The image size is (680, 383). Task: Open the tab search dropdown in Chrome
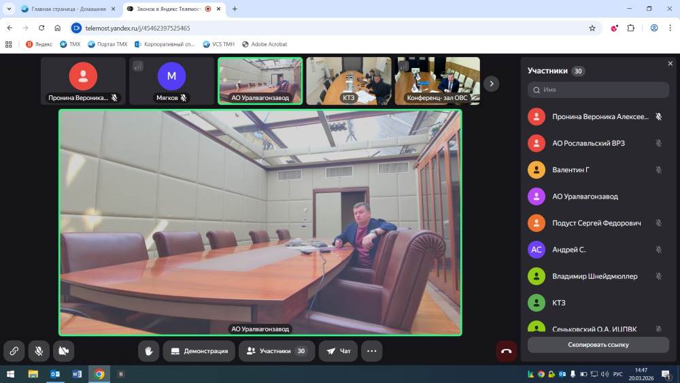tap(9, 9)
